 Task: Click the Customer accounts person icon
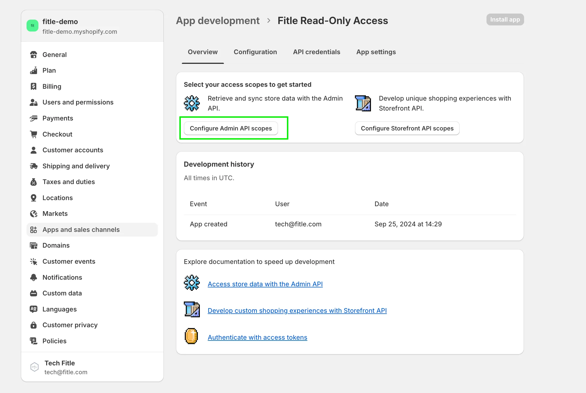(x=33, y=150)
